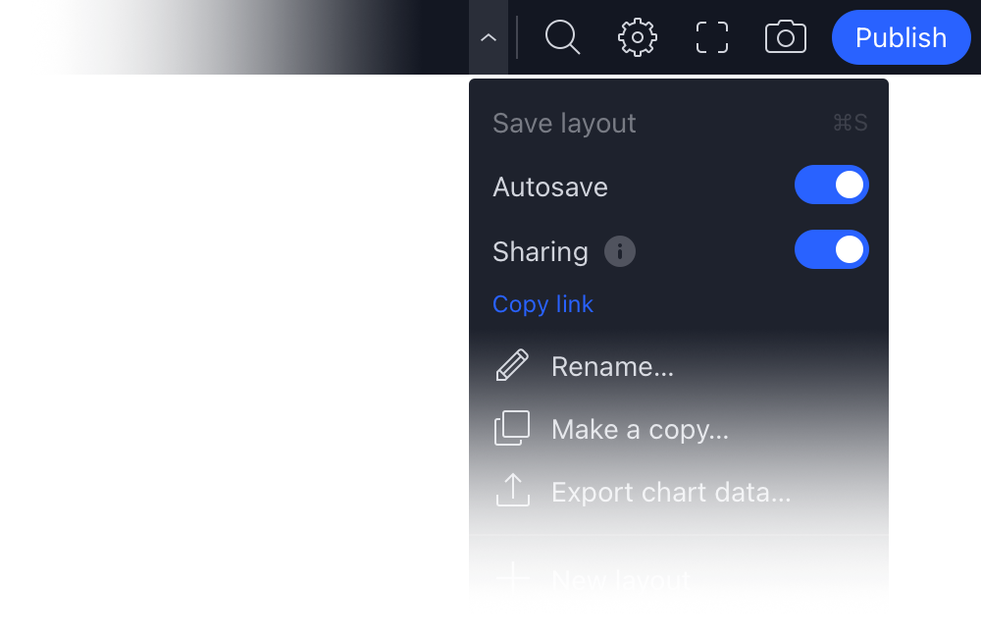The width and height of the screenshot is (981, 638).
Task: Open the chart Settings gear
Action: pyautogui.click(x=637, y=37)
